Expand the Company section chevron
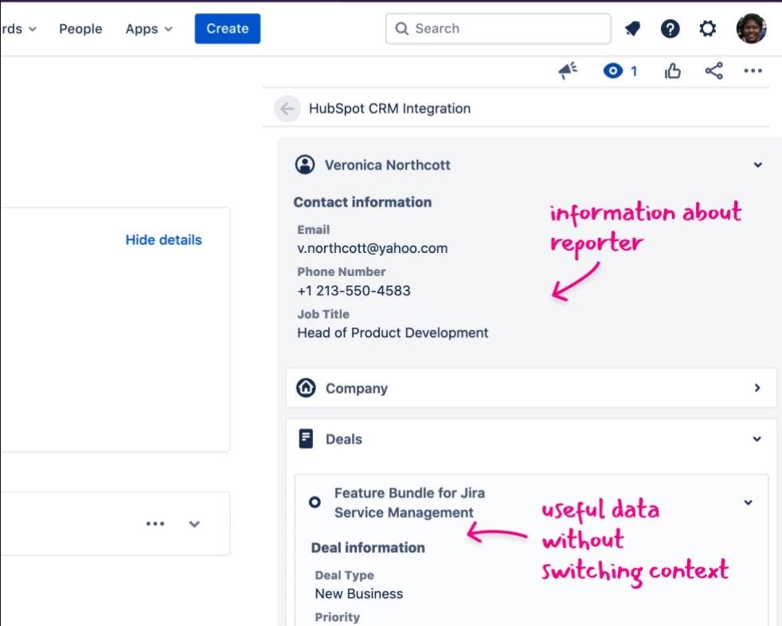Screen dimensions: 782x626 pyautogui.click(x=757, y=387)
